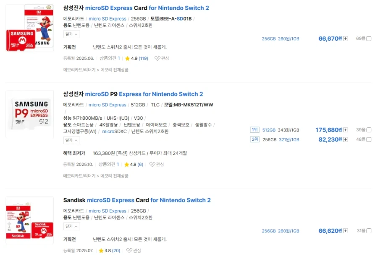The width and height of the screenshot is (378, 258).
Task: Click the micro SD Express spec link of the Sandisk card
Action: point(108,211)
